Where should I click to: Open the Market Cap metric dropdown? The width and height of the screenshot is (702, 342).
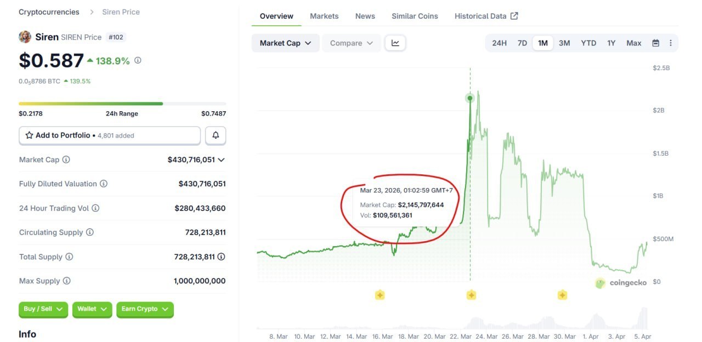[x=285, y=42]
